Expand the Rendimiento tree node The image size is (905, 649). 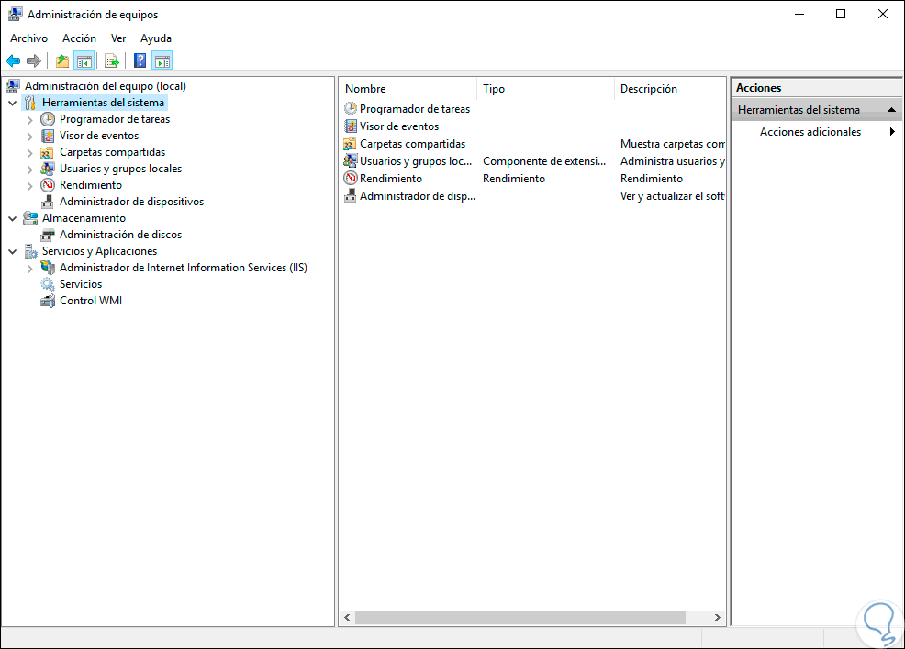pyautogui.click(x=30, y=186)
